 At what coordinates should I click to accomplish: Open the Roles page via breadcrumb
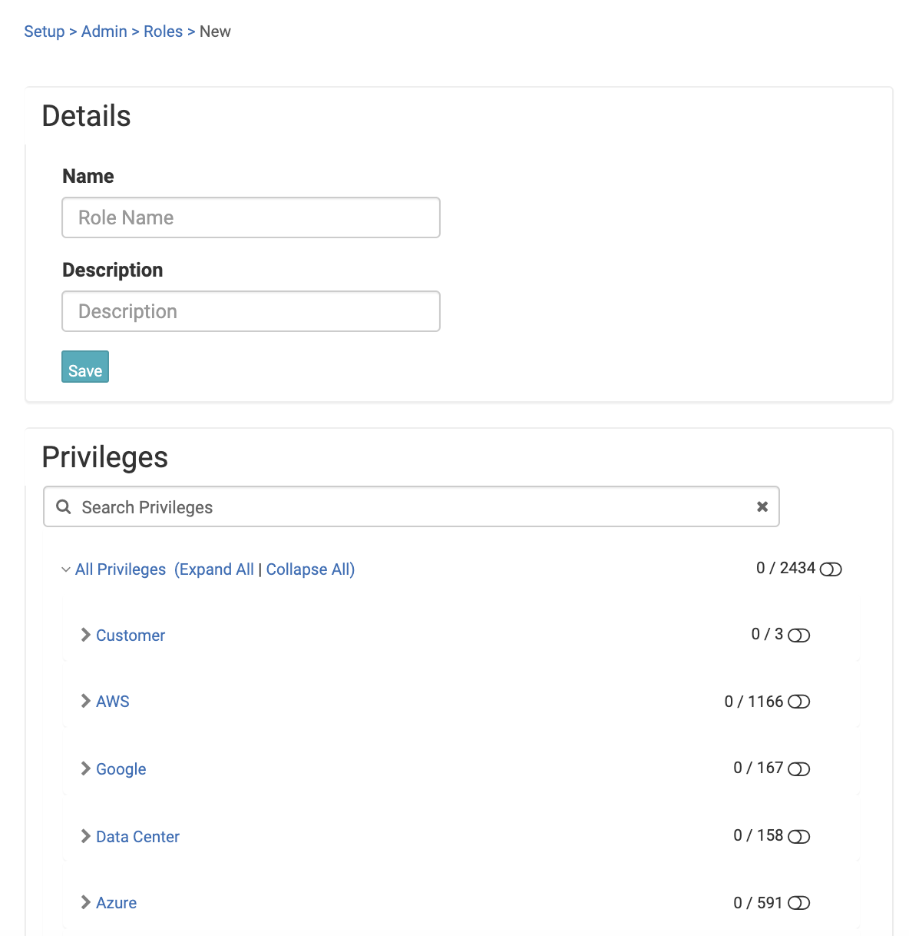coord(163,31)
